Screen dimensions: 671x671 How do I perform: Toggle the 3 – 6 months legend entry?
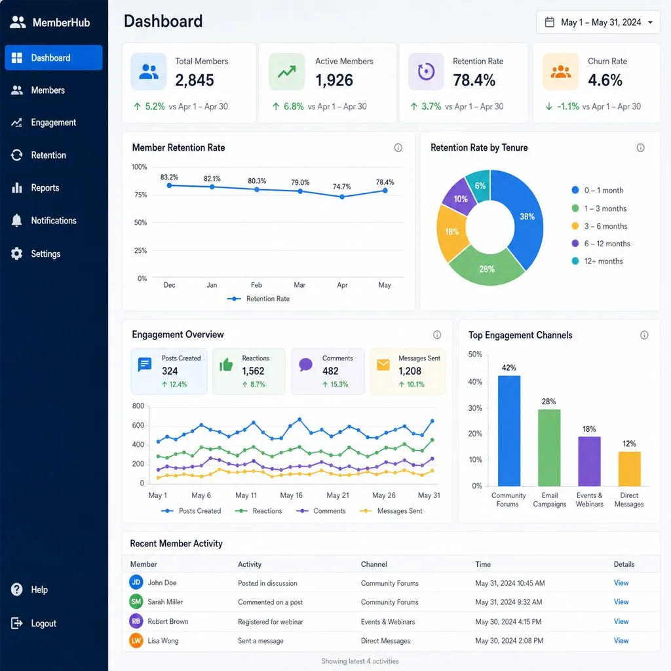pyautogui.click(x=600, y=226)
